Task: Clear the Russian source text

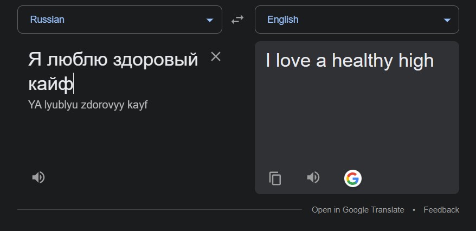Action: click(x=216, y=56)
